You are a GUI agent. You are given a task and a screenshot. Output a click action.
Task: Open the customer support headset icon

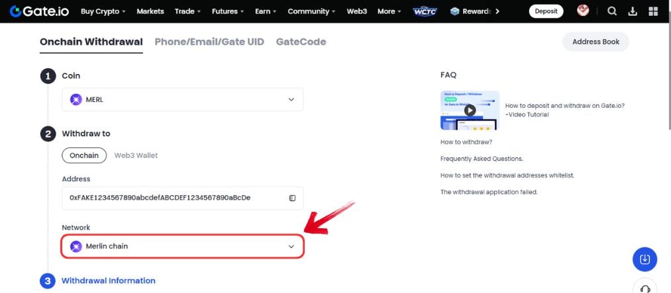tap(645, 287)
